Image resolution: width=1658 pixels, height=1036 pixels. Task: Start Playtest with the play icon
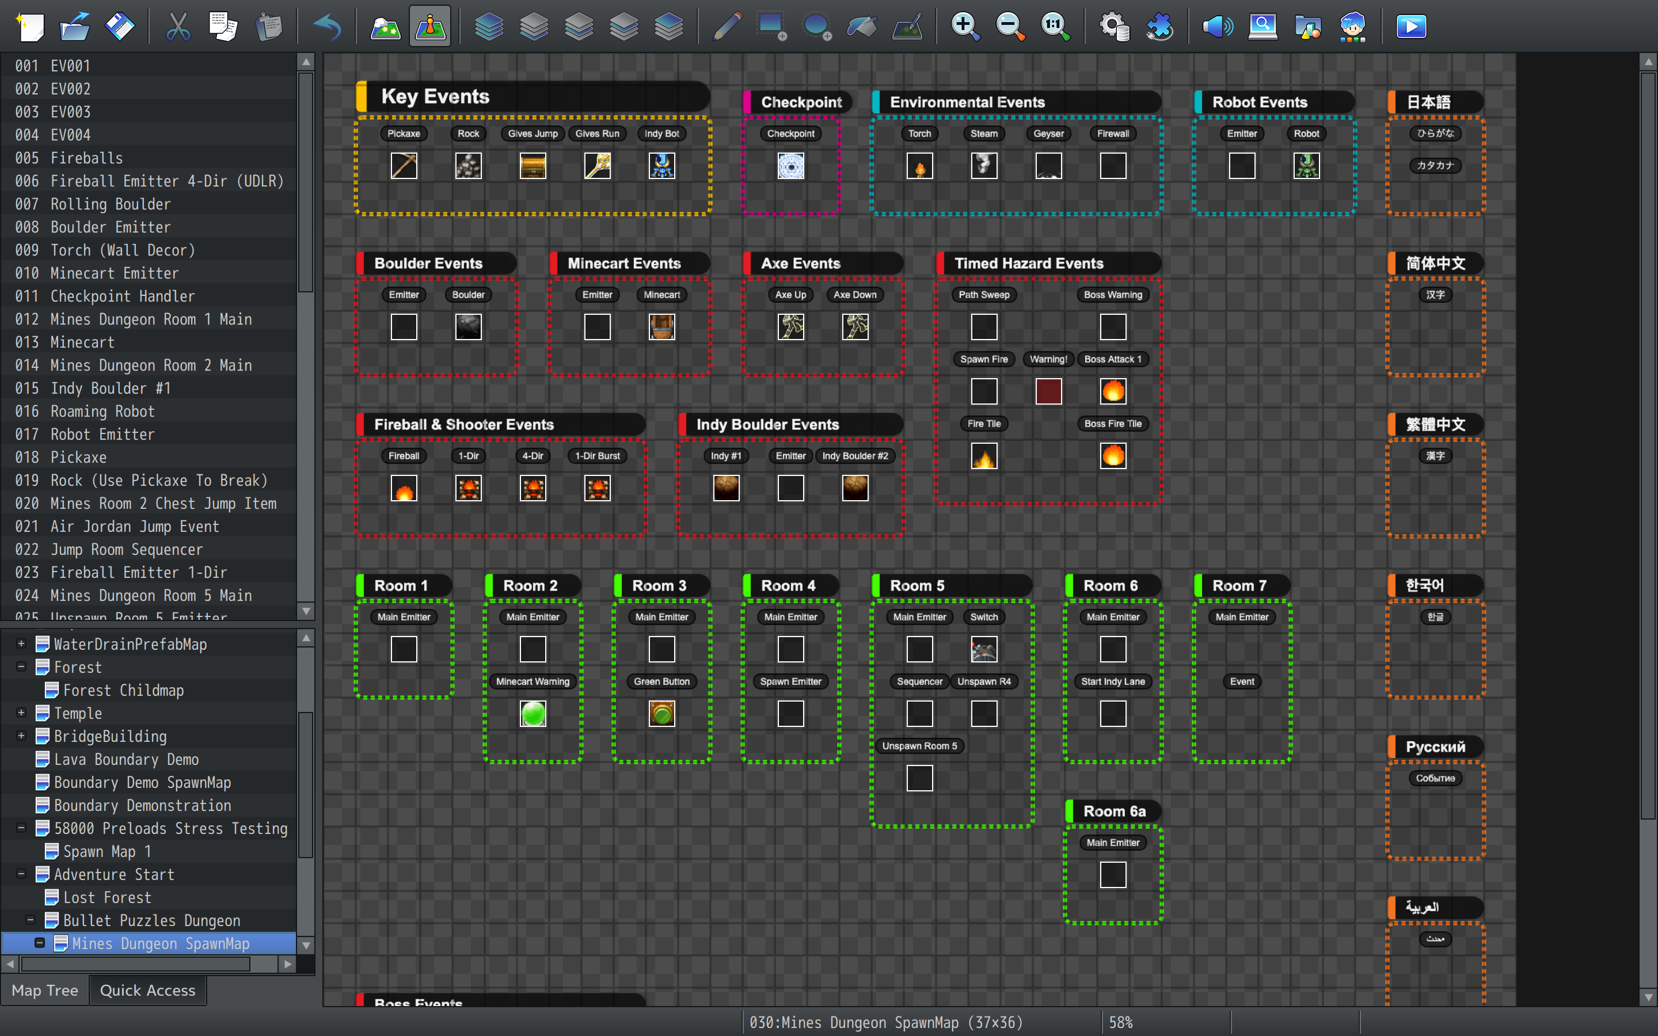(x=1410, y=26)
